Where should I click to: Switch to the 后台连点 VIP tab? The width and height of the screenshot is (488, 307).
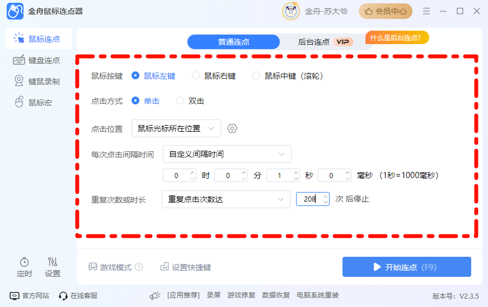tap(325, 42)
